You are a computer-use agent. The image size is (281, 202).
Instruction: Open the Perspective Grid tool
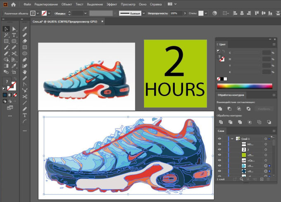pos(14,59)
